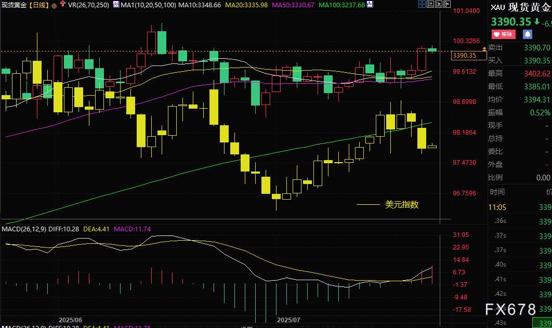Image resolution: width=552 pixels, height=328 pixels.
Task: Click the 2025/07 date marker on timeline
Action: click(288, 320)
